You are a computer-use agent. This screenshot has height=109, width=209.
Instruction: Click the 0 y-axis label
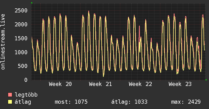coord(26,80)
